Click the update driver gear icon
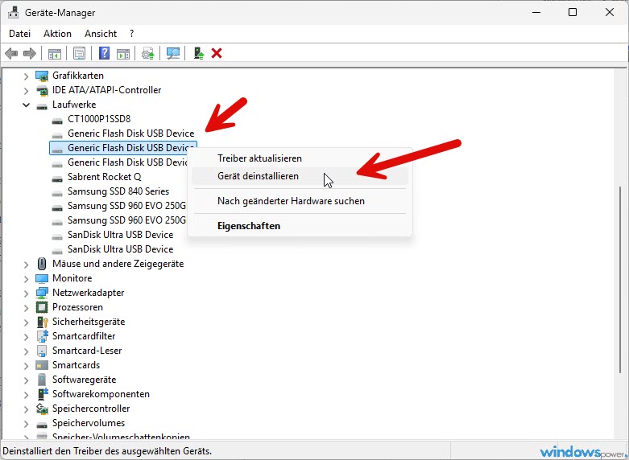 coord(148,53)
